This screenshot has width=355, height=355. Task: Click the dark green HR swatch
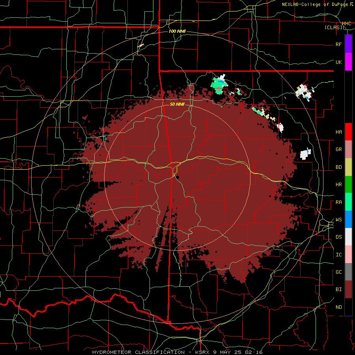coord(348,185)
